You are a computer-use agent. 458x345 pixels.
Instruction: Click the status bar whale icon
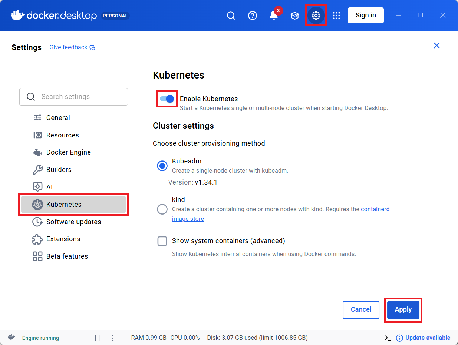pyautogui.click(x=11, y=338)
